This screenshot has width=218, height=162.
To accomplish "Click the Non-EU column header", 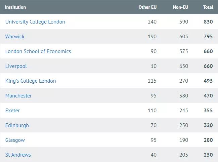I will coord(180,7).
